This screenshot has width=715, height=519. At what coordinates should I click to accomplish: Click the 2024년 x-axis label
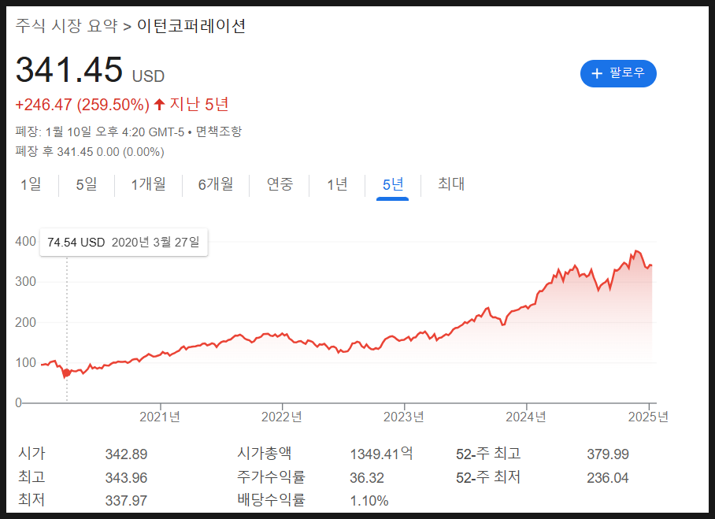click(x=526, y=417)
